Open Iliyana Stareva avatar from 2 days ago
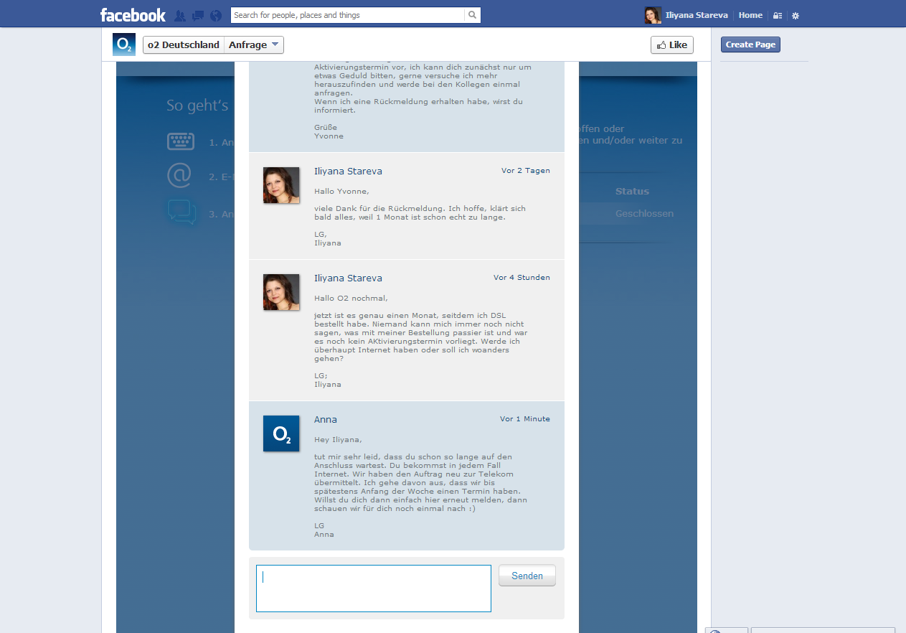 point(281,185)
